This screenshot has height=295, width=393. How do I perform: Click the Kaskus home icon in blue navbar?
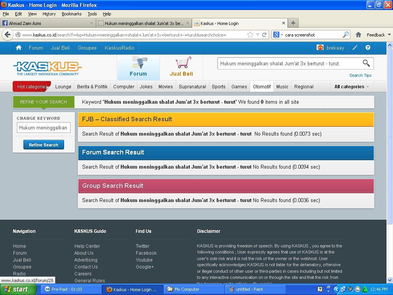pos(18,48)
